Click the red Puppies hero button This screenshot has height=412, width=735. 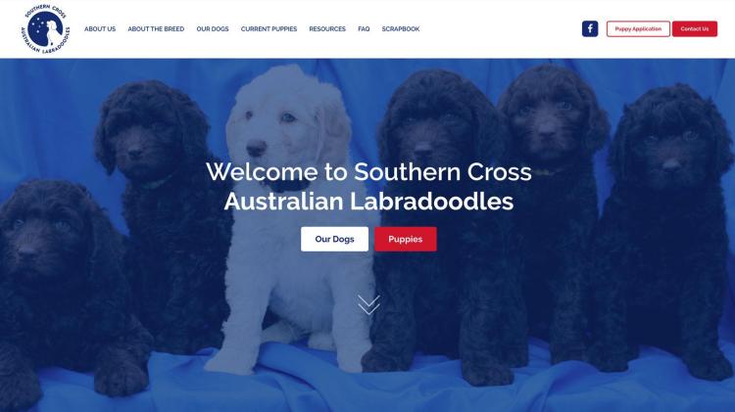(406, 239)
